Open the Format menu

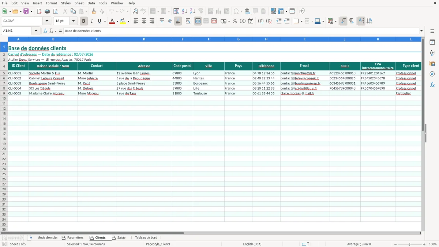point(51,3)
